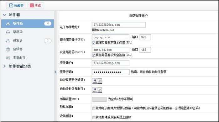This screenshot has width=219, height=122.
Task: Open the 查询邮件 search mail item
Action: coord(28,58)
